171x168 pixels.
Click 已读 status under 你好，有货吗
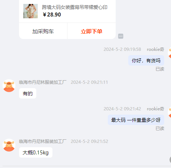tap(160, 69)
